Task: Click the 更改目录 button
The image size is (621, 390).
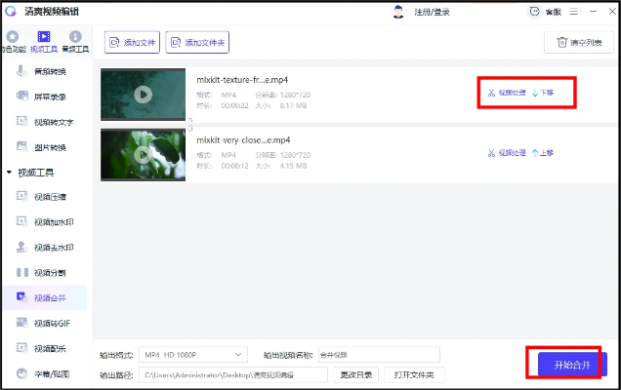Action: coord(356,375)
